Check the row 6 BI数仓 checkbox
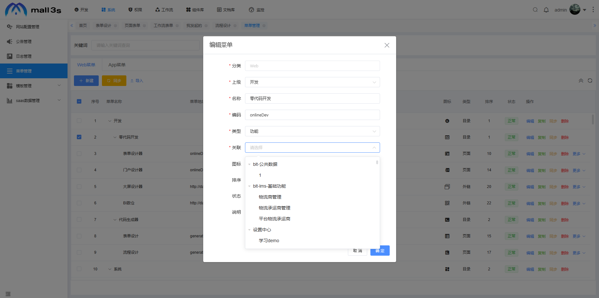 [79, 203]
